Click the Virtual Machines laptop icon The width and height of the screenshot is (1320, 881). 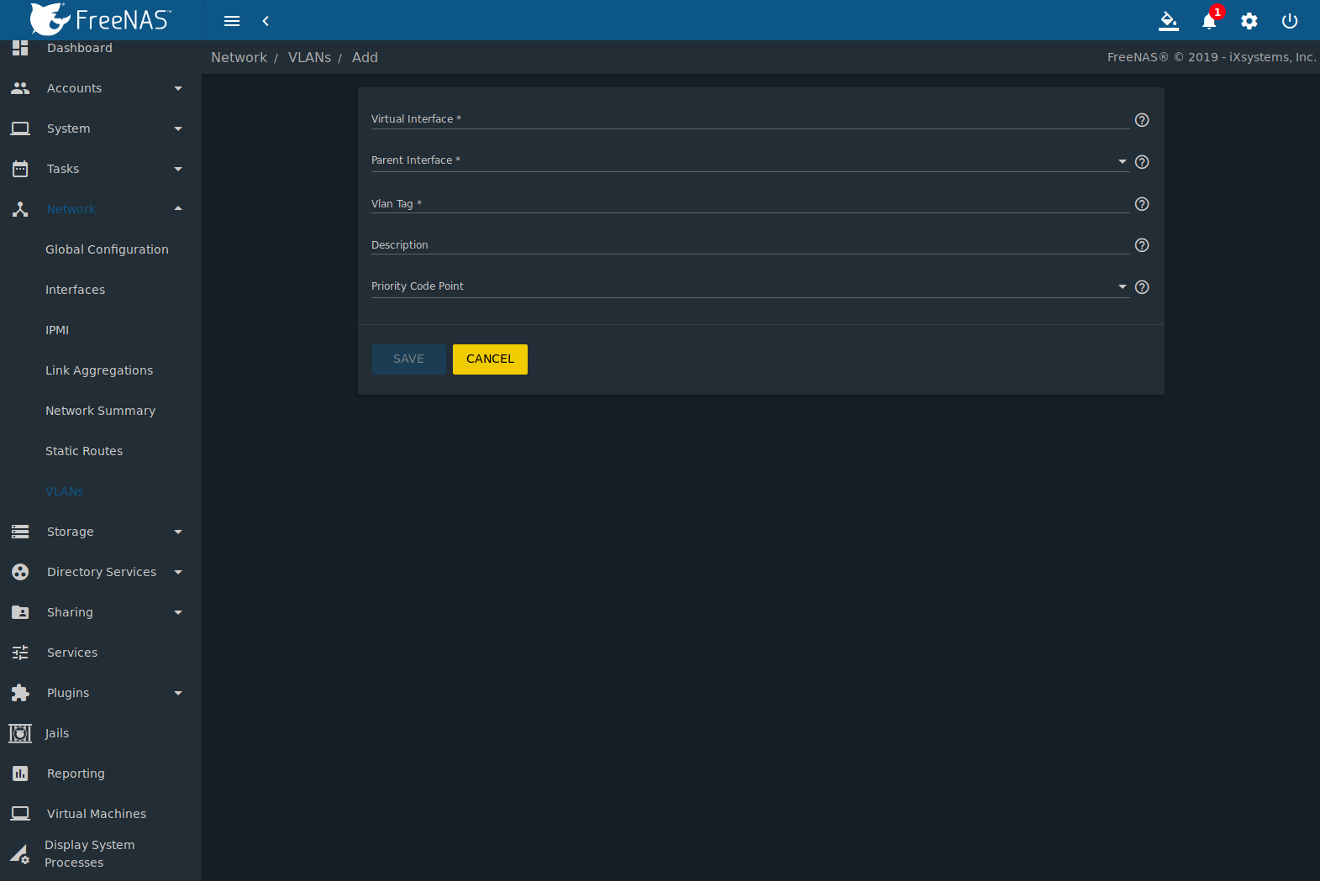coord(20,814)
